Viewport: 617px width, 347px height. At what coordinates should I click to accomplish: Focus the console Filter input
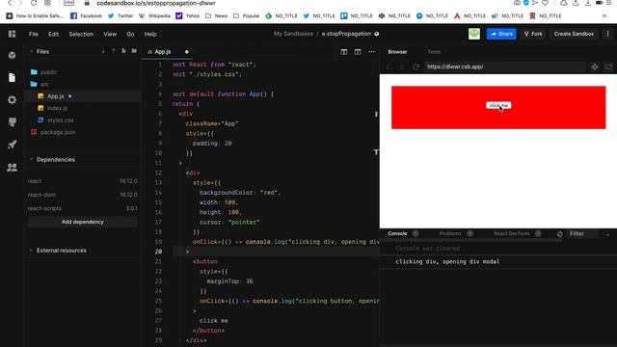583,233
